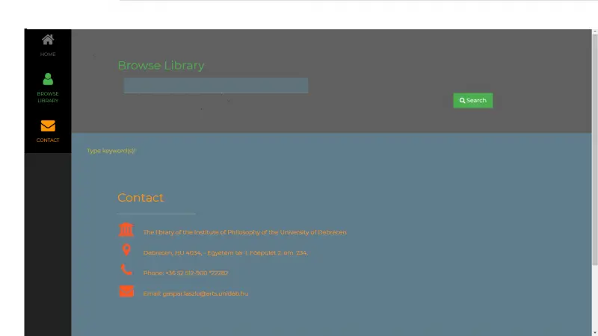Click the Contact envelope icon in sidebar

pyautogui.click(x=48, y=125)
